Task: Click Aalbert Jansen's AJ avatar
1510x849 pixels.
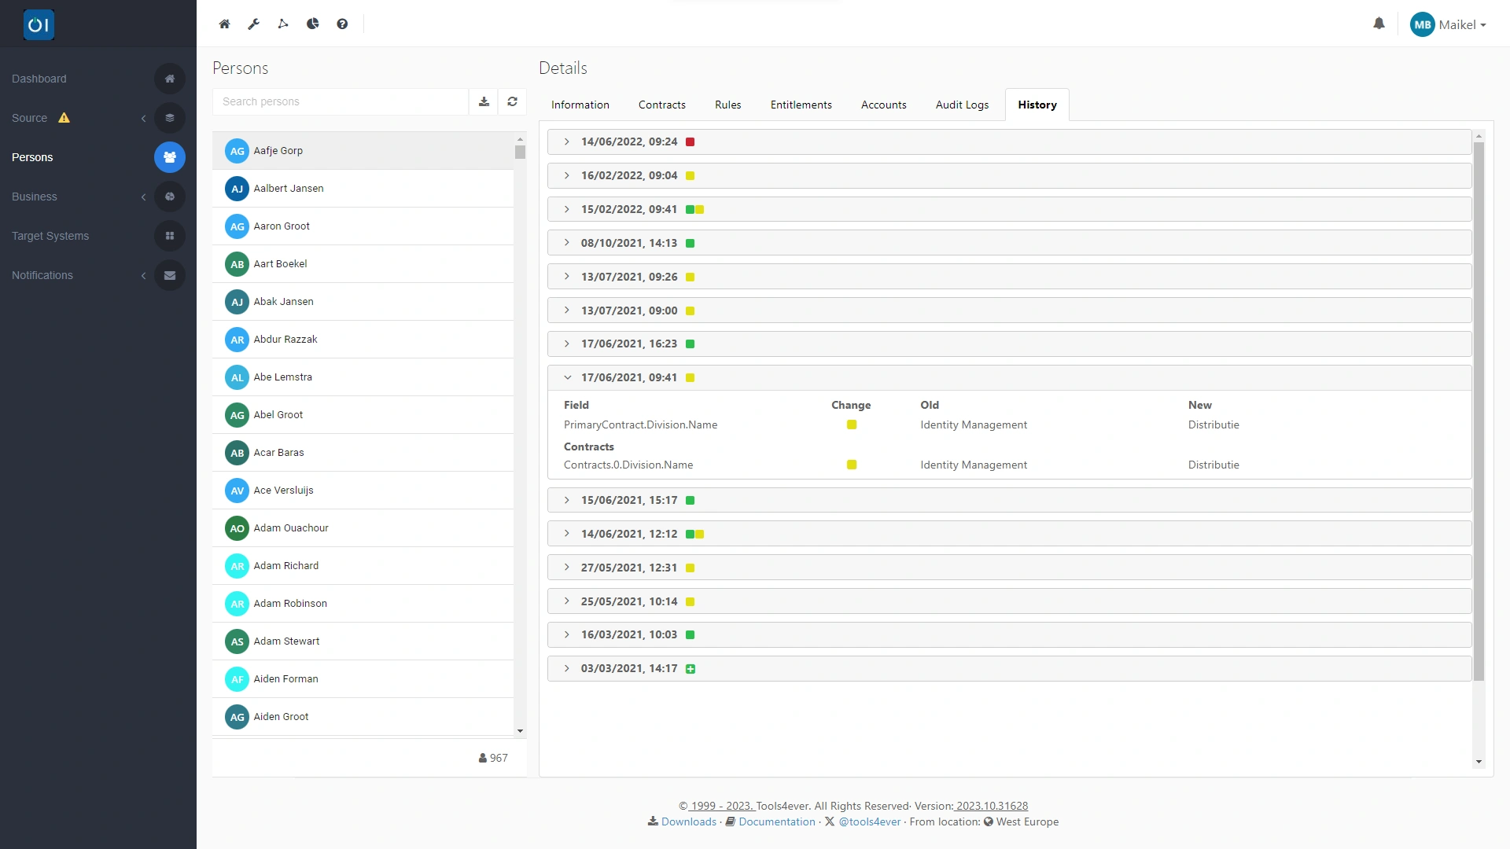Action: [237, 189]
